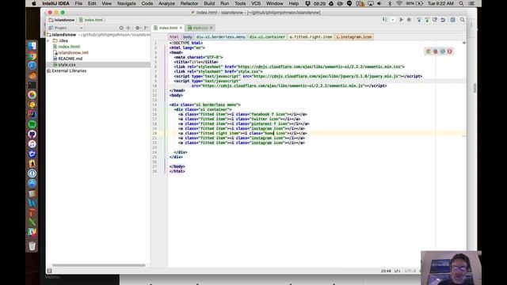Screen dimensions: 507x285
Task: Click the title tag line in editor
Action: pos(196,62)
